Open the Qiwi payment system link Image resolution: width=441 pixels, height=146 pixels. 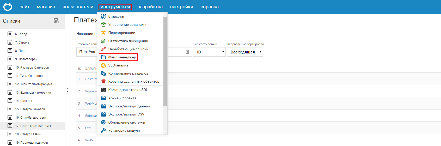click(88, 128)
